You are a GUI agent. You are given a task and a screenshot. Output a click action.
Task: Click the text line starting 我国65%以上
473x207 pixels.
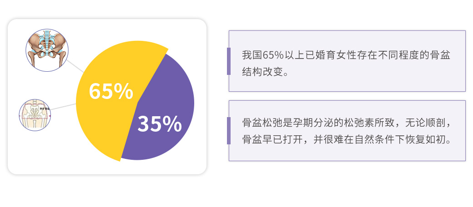(x=347, y=54)
